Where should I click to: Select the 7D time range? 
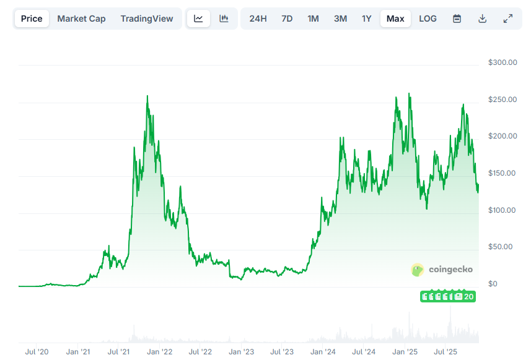tap(287, 19)
